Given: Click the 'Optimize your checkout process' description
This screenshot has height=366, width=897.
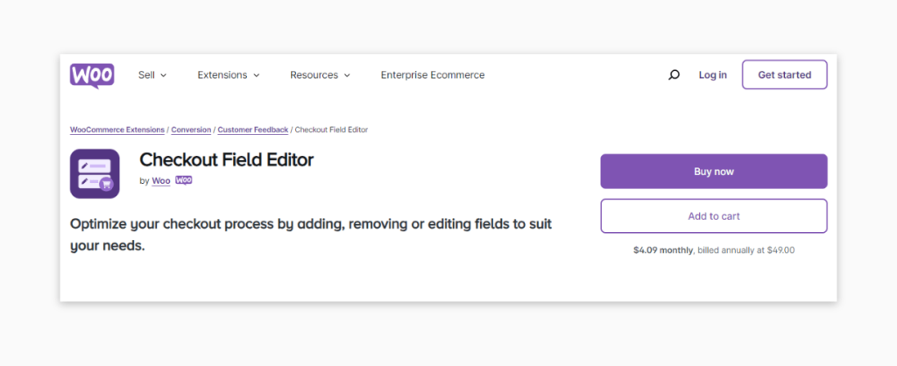Looking at the screenshot, I should pos(311,235).
